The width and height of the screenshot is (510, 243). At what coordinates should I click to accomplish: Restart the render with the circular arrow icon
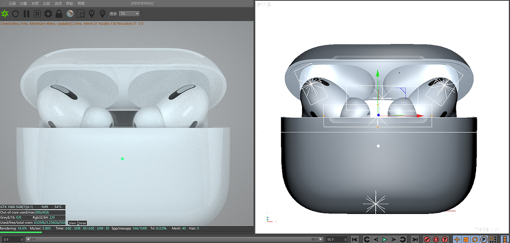(16, 14)
